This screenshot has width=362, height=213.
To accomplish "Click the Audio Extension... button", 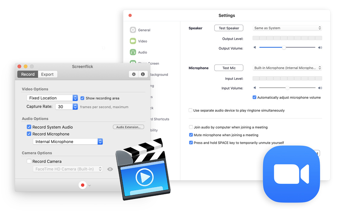I will click(129, 127).
